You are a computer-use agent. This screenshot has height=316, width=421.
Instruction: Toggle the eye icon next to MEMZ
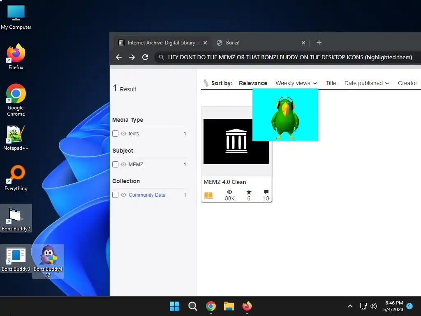click(123, 164)
